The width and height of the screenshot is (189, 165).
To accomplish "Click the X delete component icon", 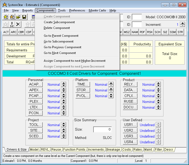I will (18, 25).
